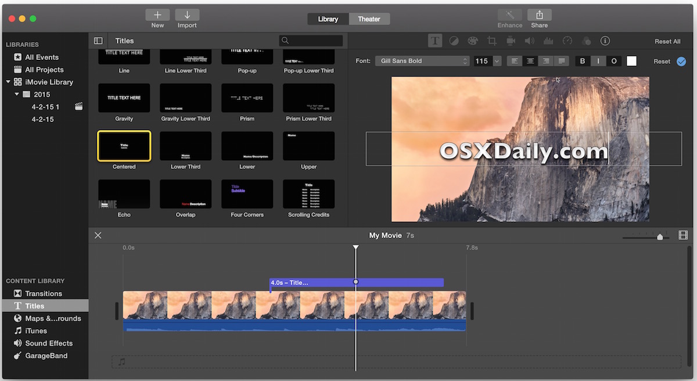Click the Share button
This screenshot has width=697, height=381.
tap(539, 15)
